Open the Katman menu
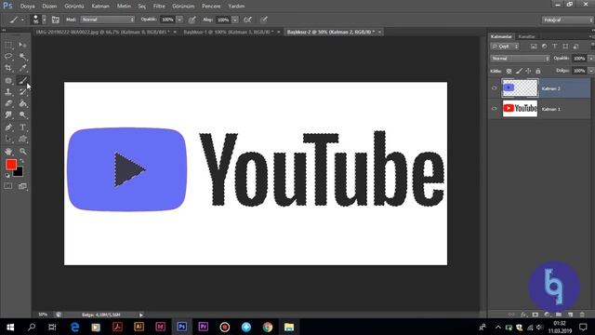The image size is (595, 335). coord(100,7)
